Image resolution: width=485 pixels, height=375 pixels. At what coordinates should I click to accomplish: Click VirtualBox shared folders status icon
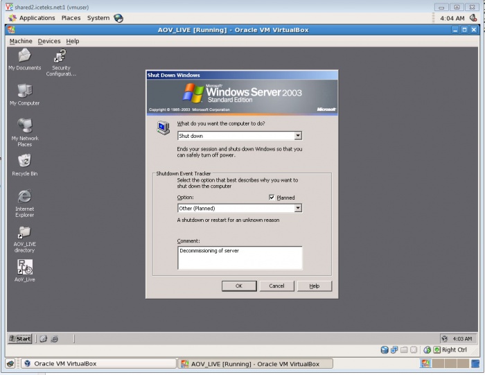click(404, 350)
